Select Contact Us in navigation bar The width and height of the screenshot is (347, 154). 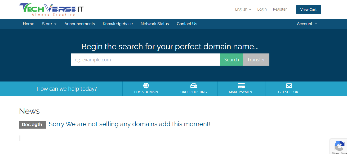[x=187, y=24]
